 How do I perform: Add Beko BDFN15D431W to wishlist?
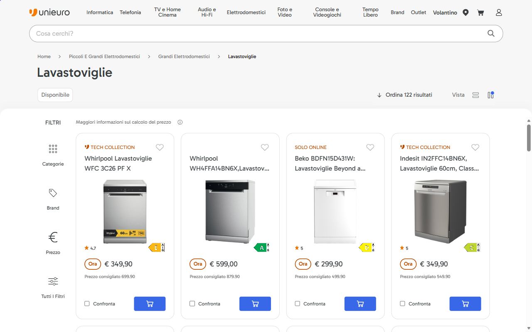click(370, 147)
